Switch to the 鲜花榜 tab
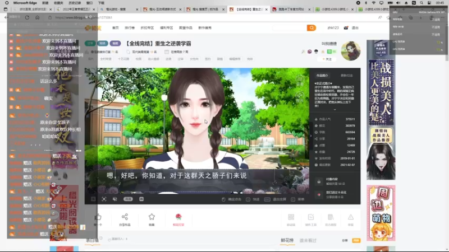This screenshot has height=252, width=449. pos(287,240)
